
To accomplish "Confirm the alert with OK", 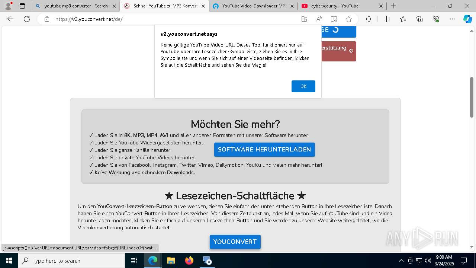I will (x=303, y=86).
